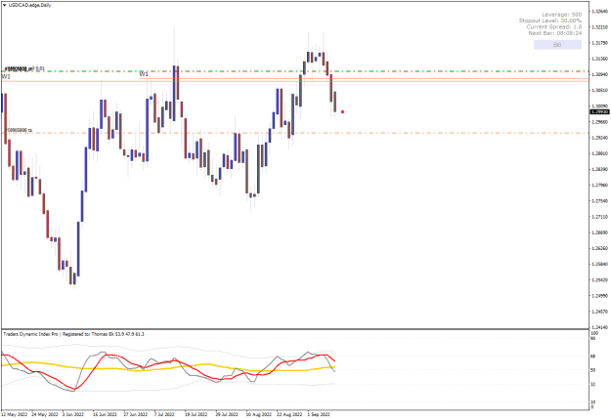
Task: Select the sell order label on green line
Action: (x=24, y=68)
